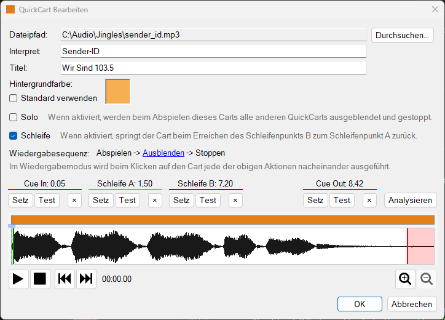Image resolution: width=445 pixels, height=320 pixels.
Task: Clear the Schleife A point with ×
Action: 155,201
